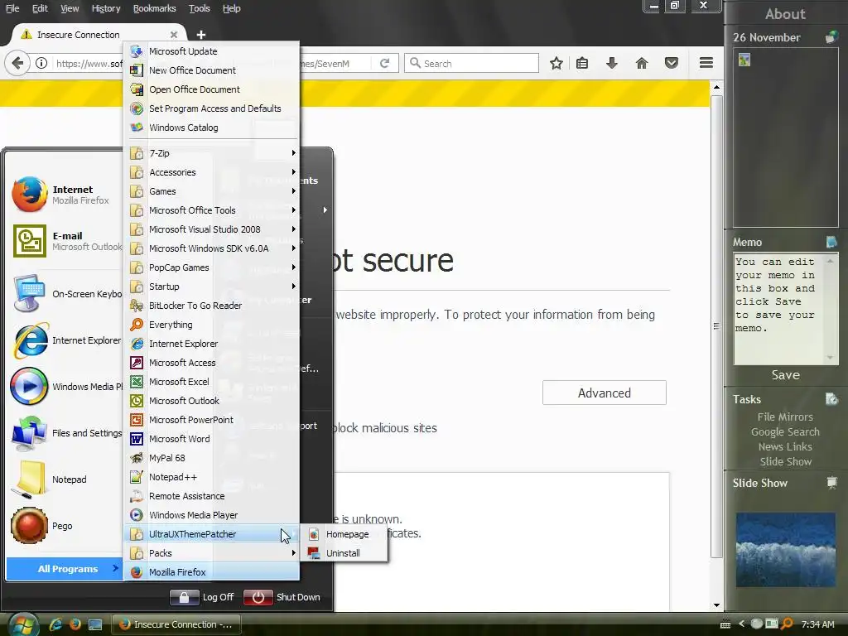This screenshot has width=848, height=636.
Task: Launch Windows Media Player in left Start panel
Action: coord(65,387)
